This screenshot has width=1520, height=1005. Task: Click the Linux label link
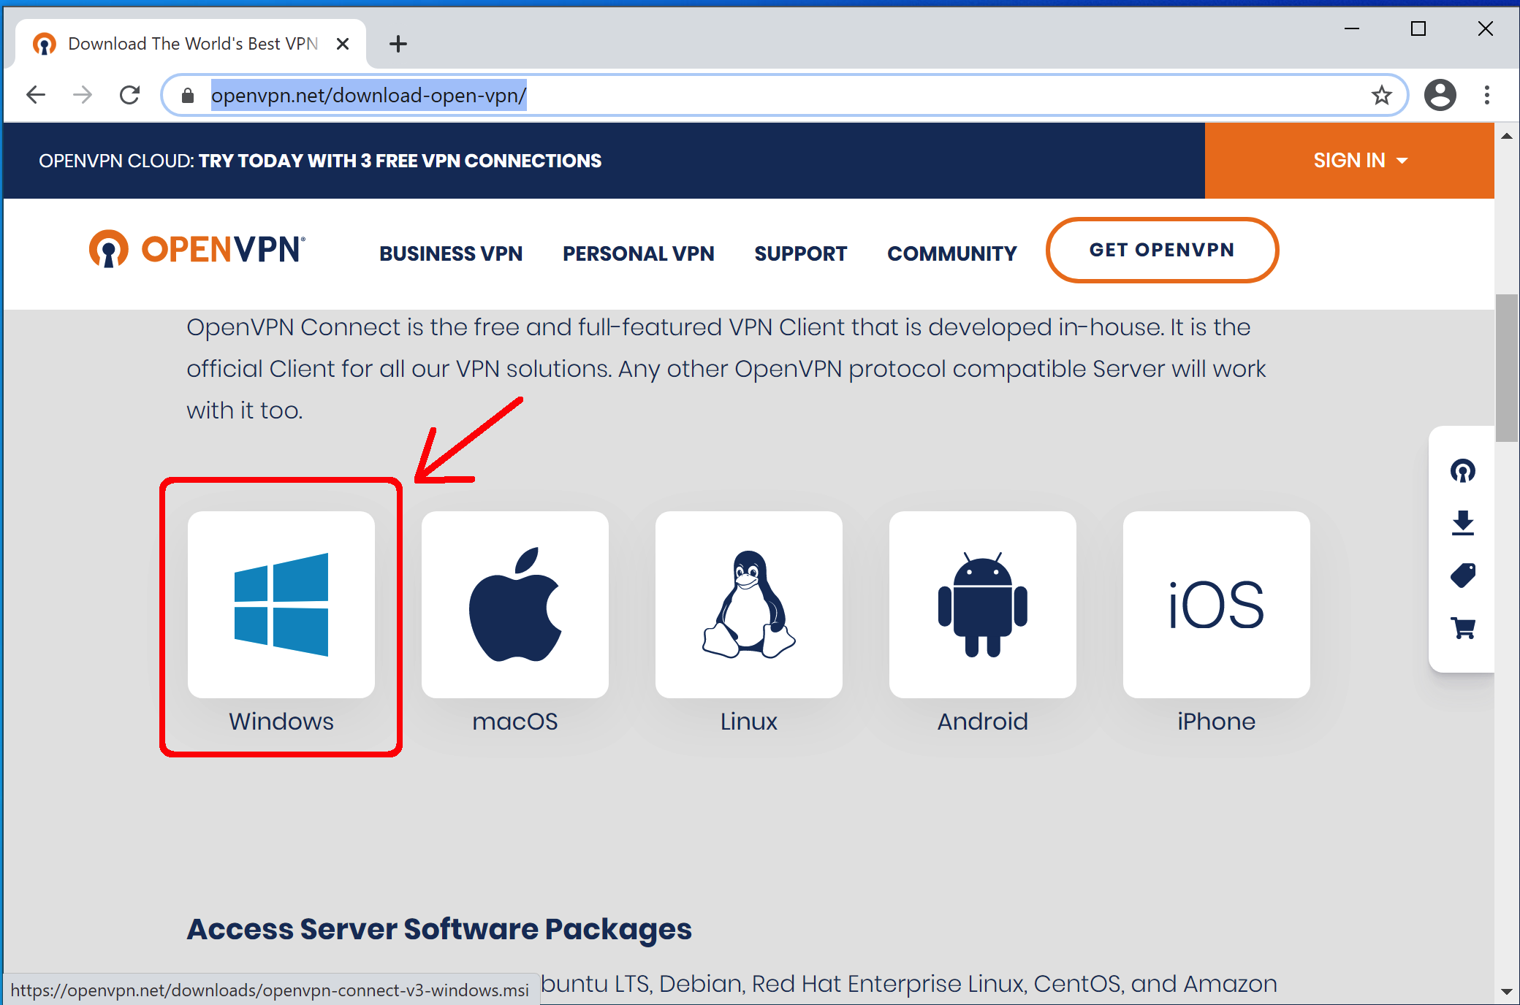[749, 722]
